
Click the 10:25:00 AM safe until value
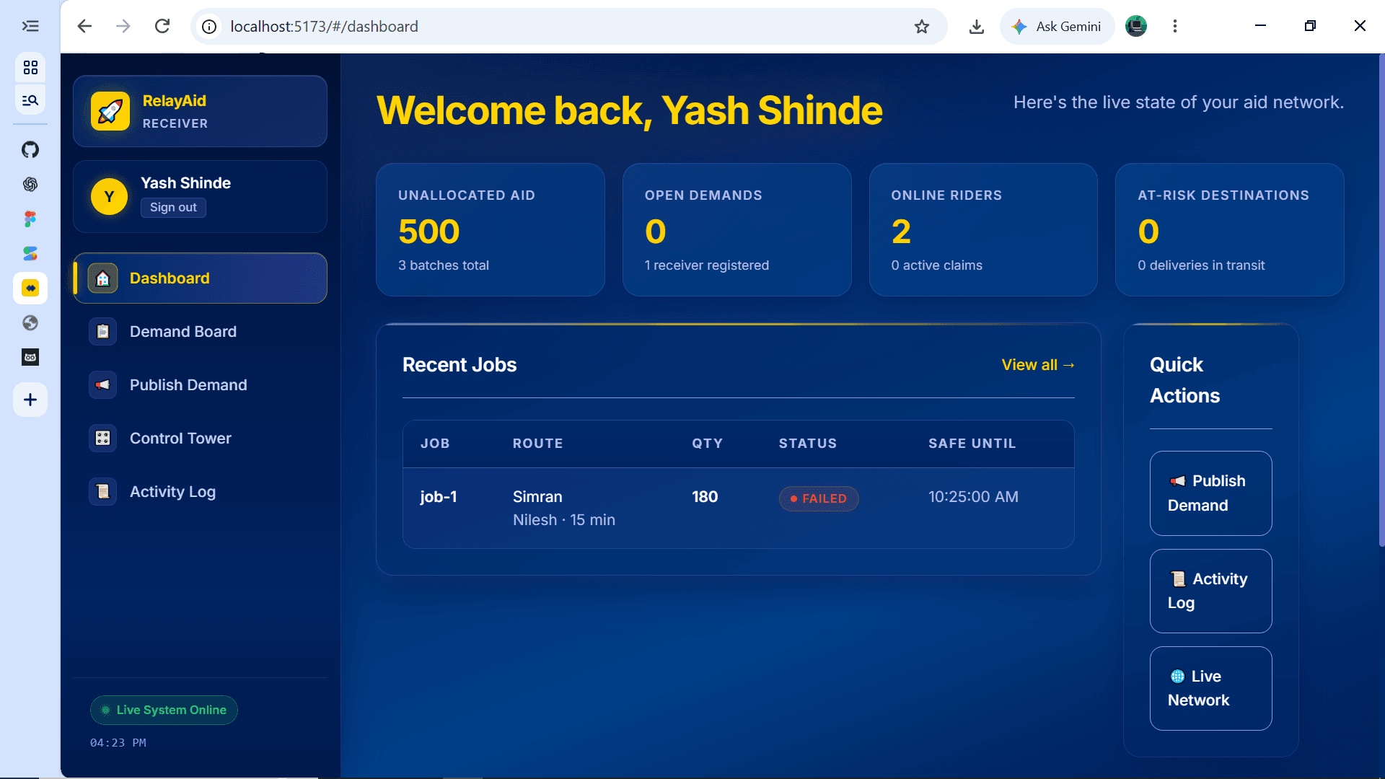pos(973,497)
